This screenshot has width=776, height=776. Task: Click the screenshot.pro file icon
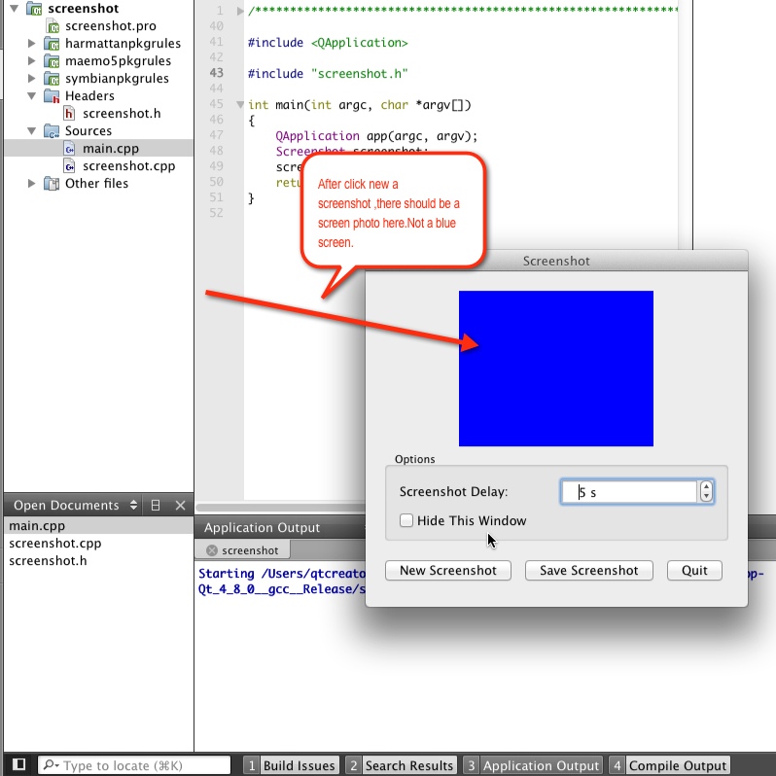point(53,26)
